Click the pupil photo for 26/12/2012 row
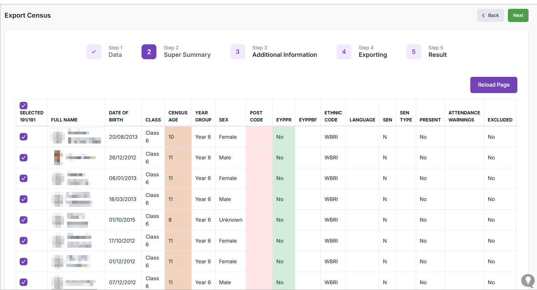Image resolution: width=537 pixels, height=290 pixels. coord(58,157)
